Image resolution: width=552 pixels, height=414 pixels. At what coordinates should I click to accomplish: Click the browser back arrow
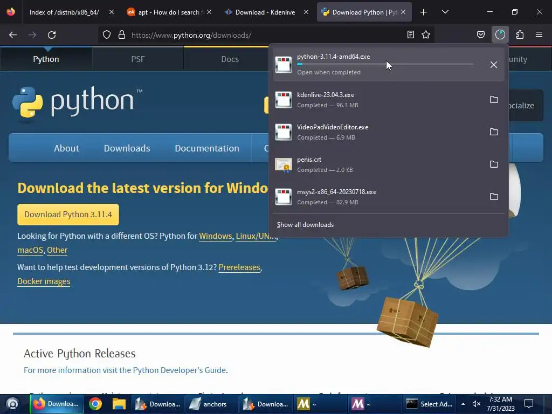click(13, 35)
